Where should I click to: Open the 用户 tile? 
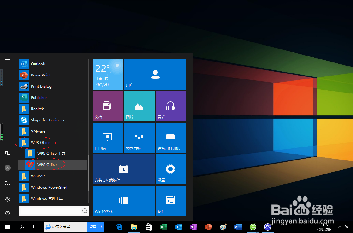[155, 75]
